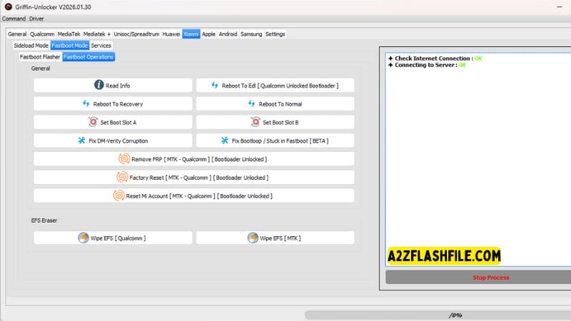
Task: Click the Set Boot Slot A icon
Action: (x=93, y=121)
